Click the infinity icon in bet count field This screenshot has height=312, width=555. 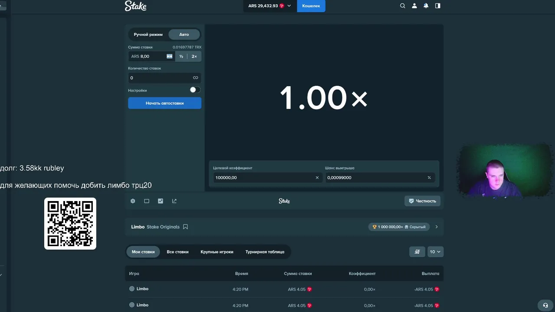196,78
